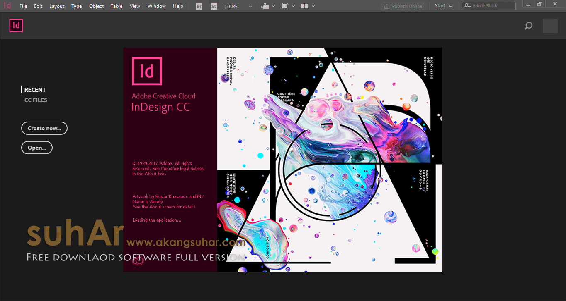Open the Help menu

(178, 6)
